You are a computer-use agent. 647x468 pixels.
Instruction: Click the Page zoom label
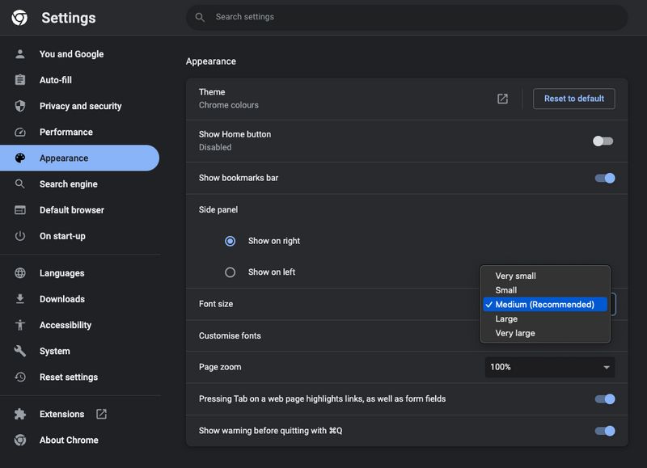tap(220, 367)
